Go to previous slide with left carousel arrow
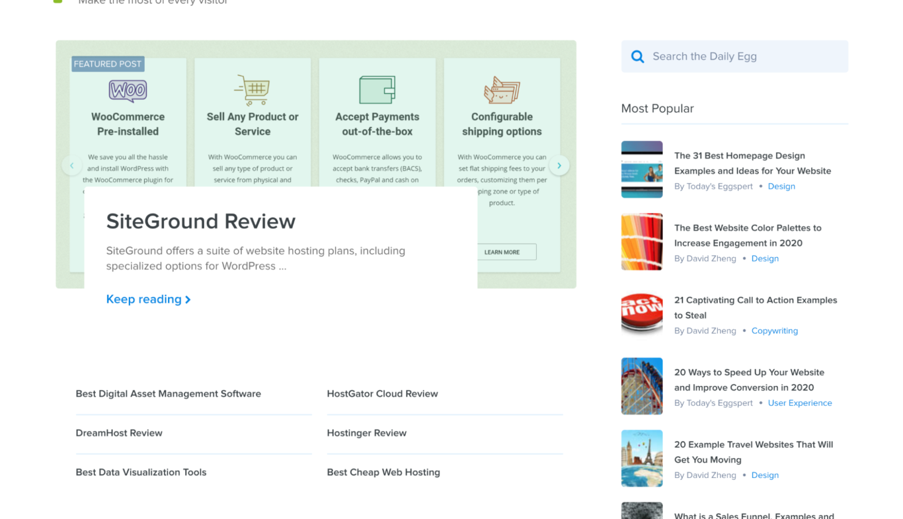 72,166
